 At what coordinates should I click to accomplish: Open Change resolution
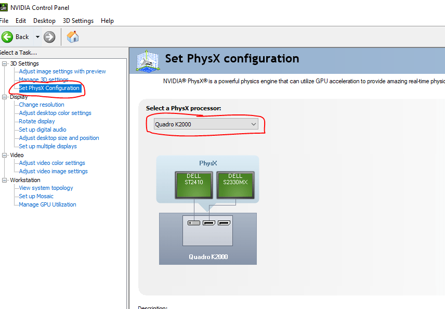coord(42,105)
